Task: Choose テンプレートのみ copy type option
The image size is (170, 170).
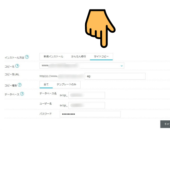Action: coord(66,84)
